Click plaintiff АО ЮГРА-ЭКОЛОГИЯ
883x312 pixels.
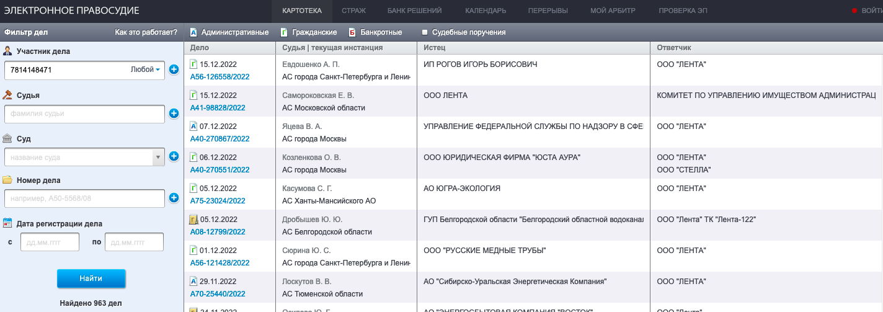click(462, 189)
